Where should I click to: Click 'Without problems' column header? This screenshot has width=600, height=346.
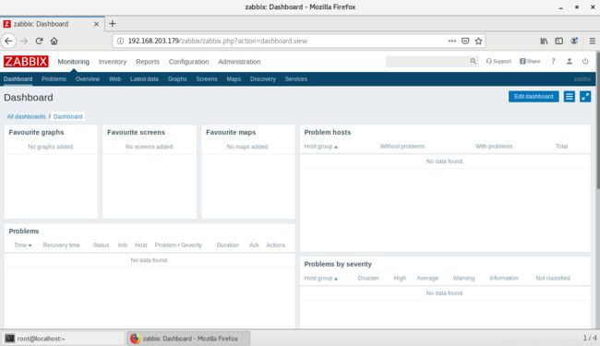pos(402,147)
